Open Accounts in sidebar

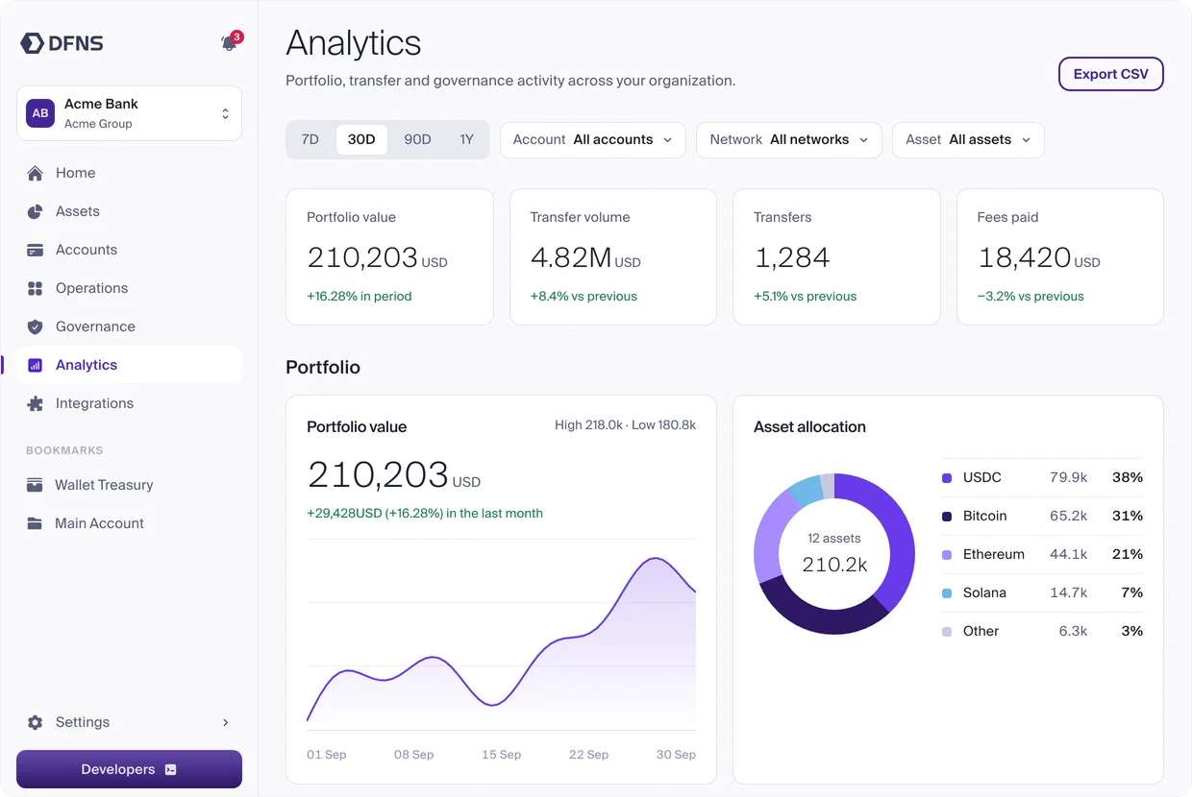[x=129, y=250]
